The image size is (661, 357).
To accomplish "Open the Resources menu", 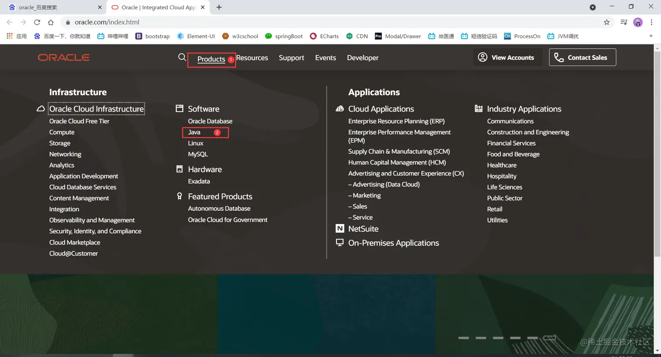I will tap(252, 58).
